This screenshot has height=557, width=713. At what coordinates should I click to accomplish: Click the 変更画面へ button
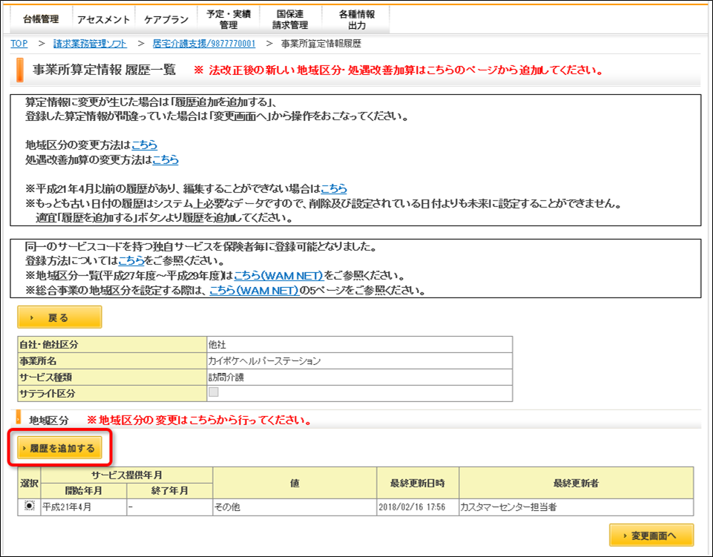click(x=651, y=535)
